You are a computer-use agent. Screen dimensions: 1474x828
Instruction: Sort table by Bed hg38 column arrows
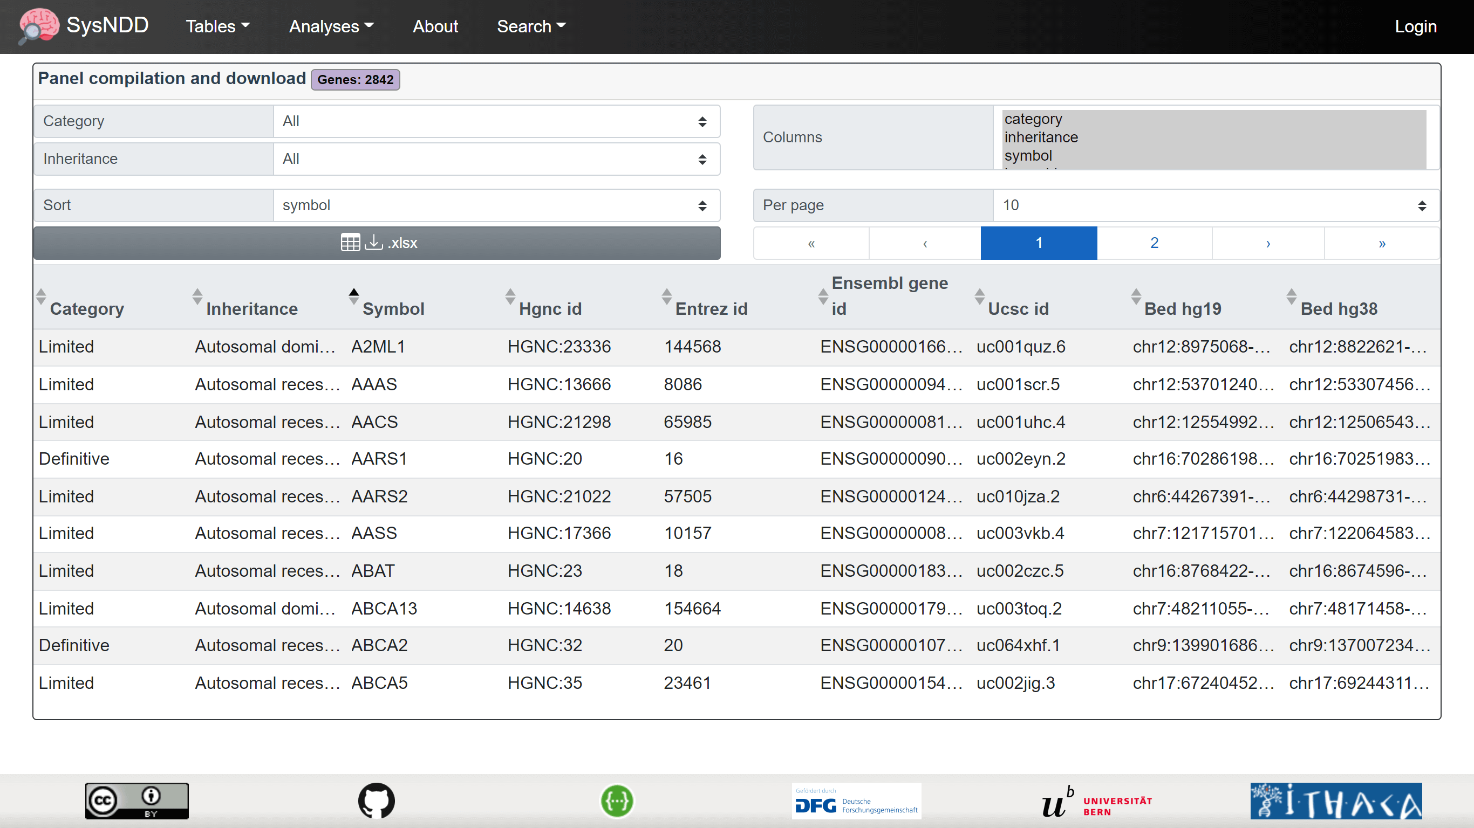(x=1292, y=296)
